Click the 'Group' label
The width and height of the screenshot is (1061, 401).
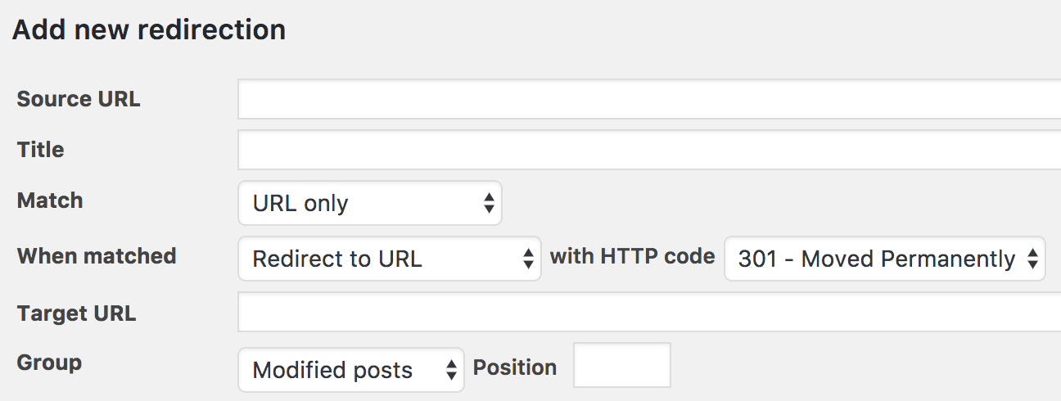49,363
